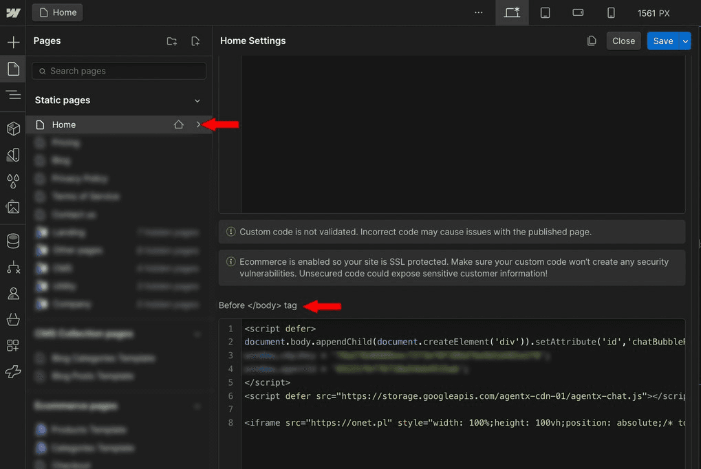Focus the Search pages field
701x469 pixels.
pos(119,71)
